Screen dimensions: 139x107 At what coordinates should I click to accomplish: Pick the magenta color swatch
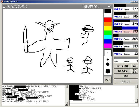pyautogui.click(x=108, y=46)
